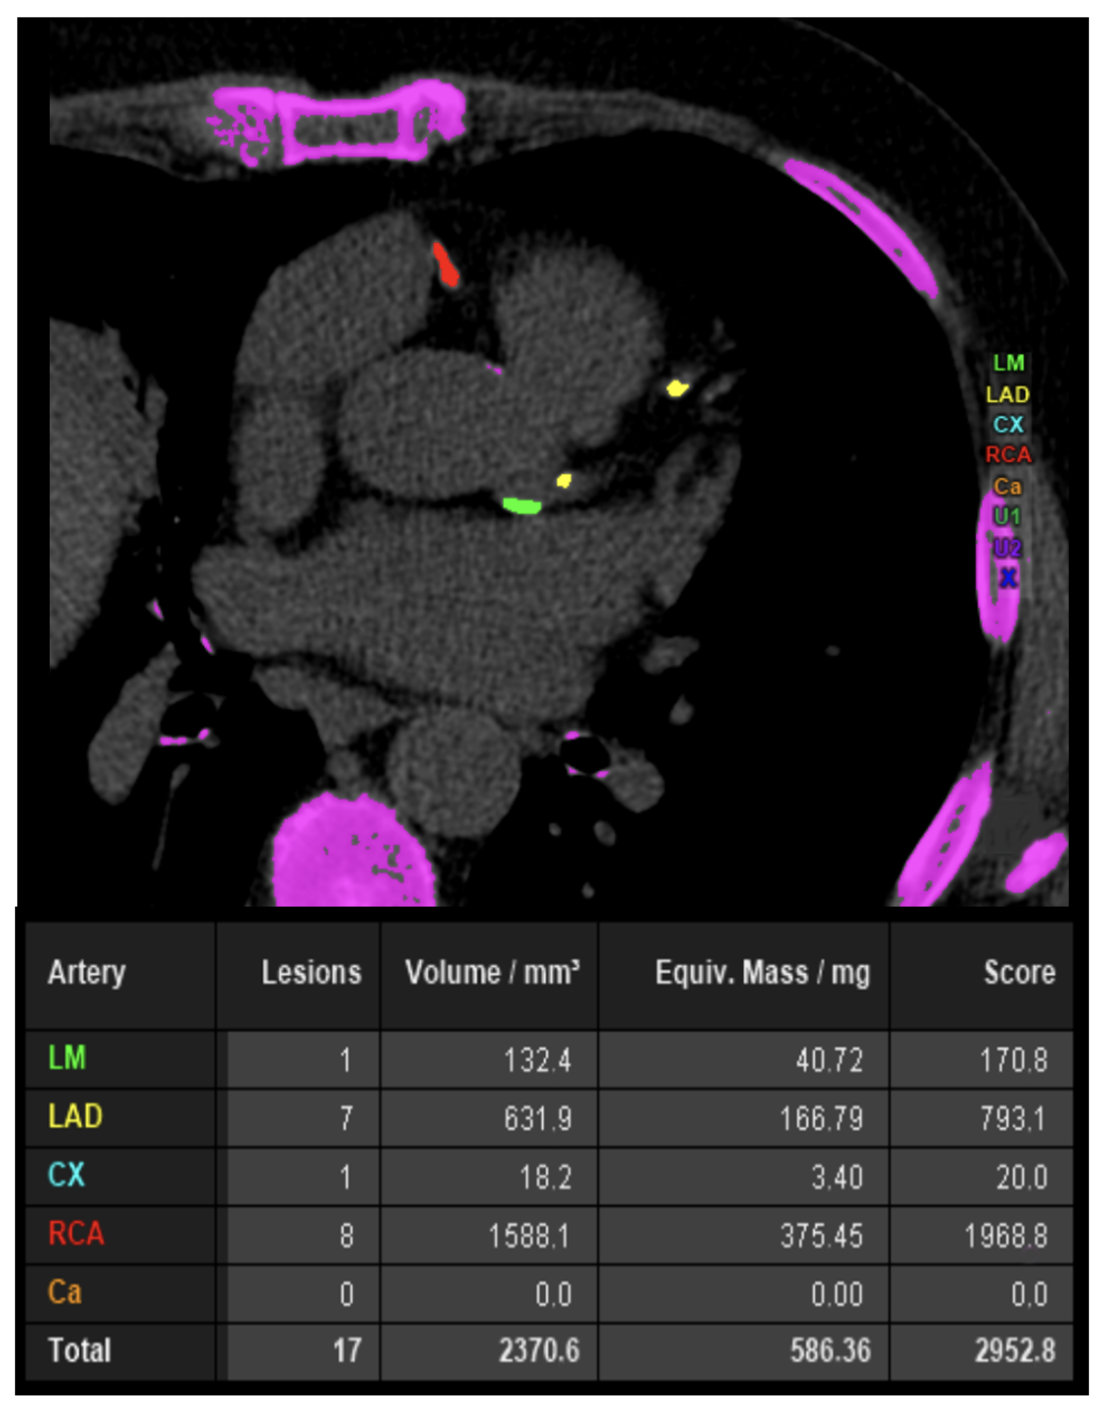
Task: Select the LM artery label in legend
Action: tap(1008, 363)
